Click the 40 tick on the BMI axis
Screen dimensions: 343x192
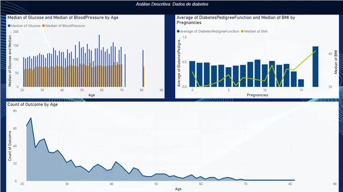pyautogui.click(x=330, y=54)
